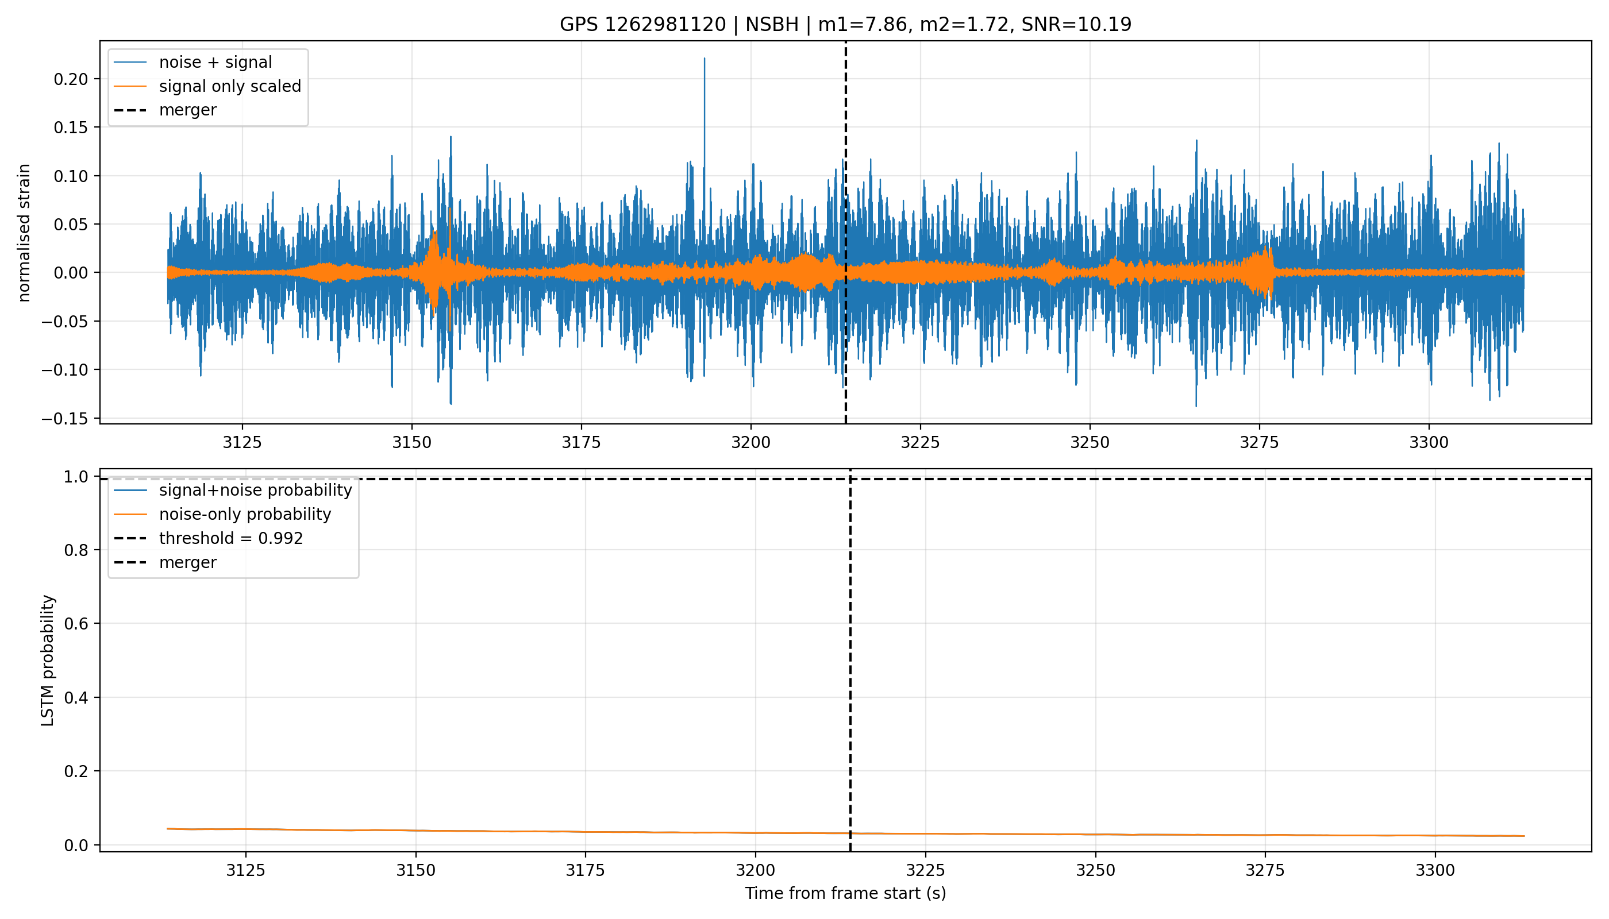
Task: Click orange swatch beside 'signal only scaled'
Action: (130, 87)
